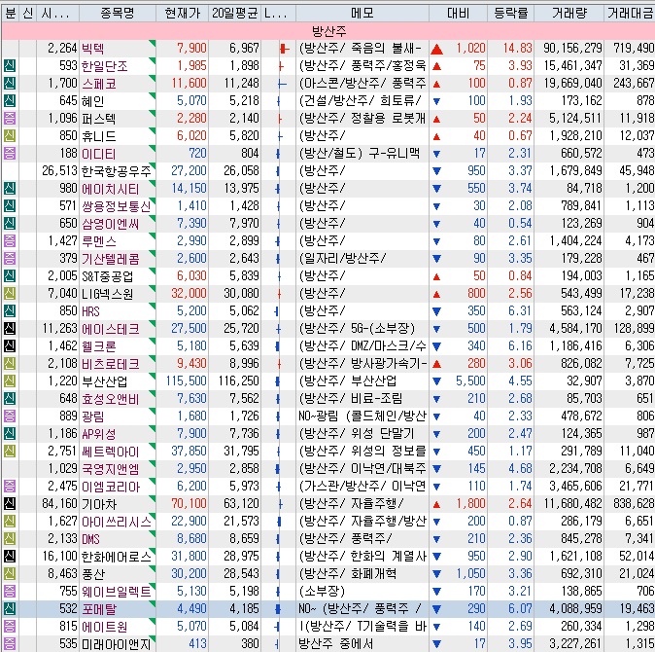Click the 증 badge beside 이엠코리아
The width and height of the screenshot is (655, 652).
point(10,487)
